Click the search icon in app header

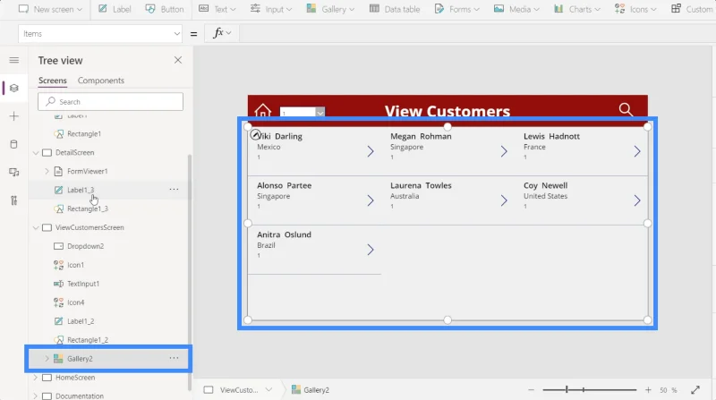coord(626,109)
